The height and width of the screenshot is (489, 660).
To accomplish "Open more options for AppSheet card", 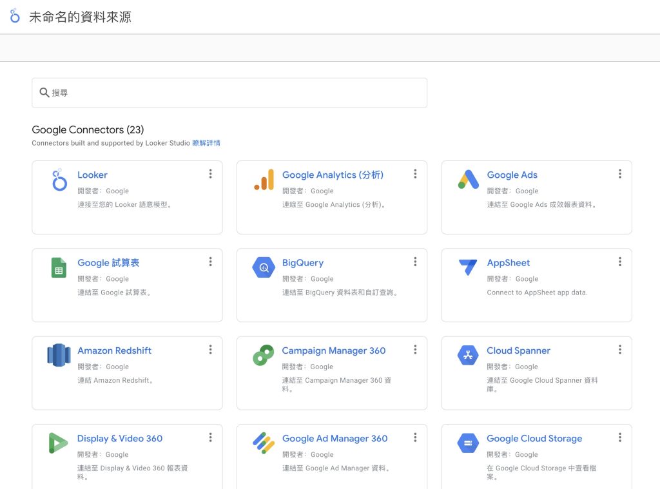I will pos(620,262).
